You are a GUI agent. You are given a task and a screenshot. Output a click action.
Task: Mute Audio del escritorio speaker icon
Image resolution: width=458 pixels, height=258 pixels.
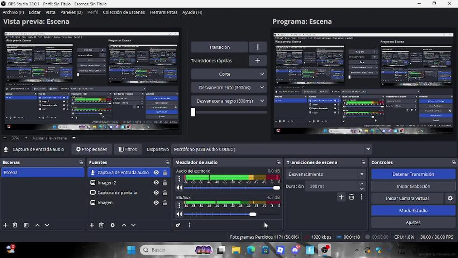179,187
